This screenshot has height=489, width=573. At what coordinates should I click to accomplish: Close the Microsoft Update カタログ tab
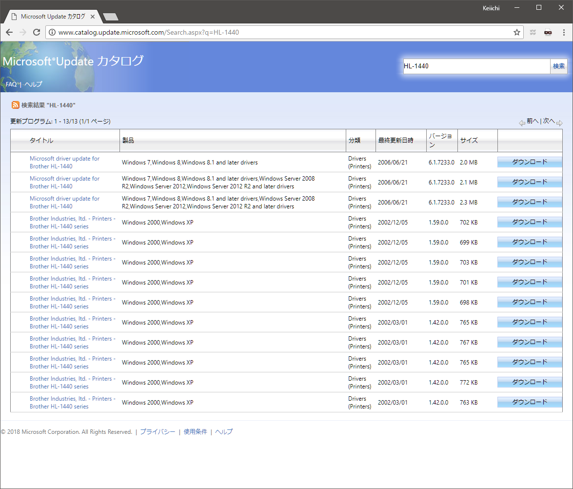click(93, 17)
